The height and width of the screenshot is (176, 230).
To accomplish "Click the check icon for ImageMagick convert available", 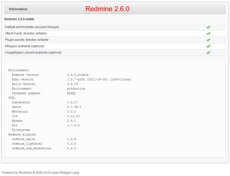I will [x=208, y=53].
